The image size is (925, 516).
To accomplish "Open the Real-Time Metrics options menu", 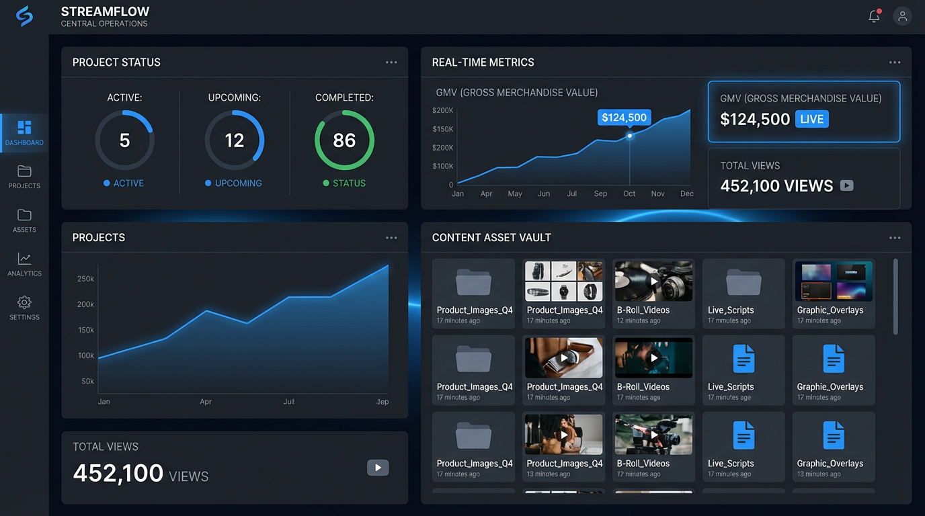I will tap(895, 62).
